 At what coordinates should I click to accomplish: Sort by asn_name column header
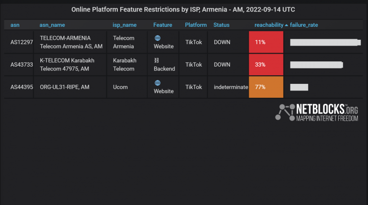pyautogui.click(x=52, y=25)
